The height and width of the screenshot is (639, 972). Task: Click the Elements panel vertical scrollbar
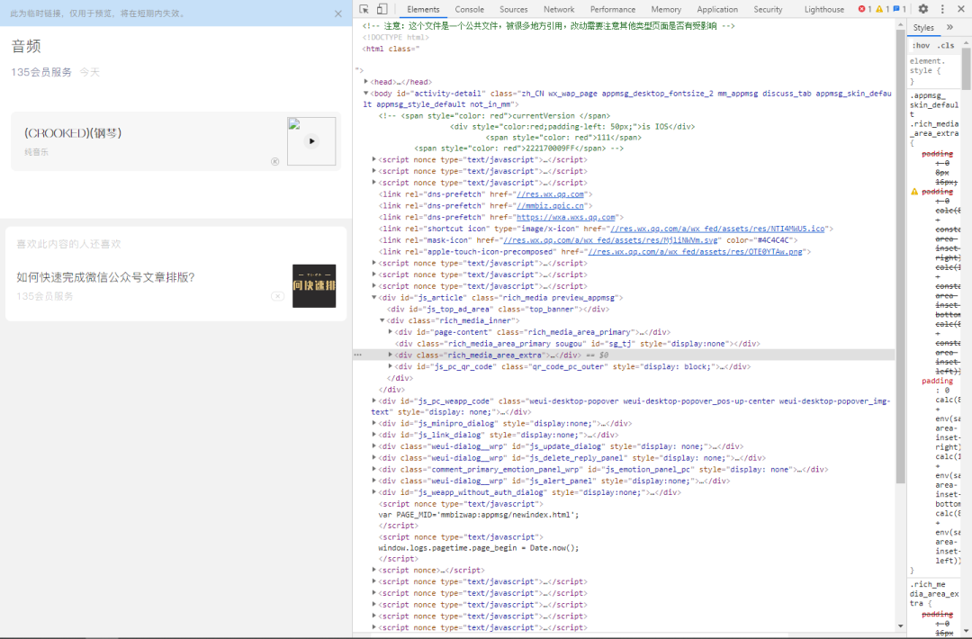pos(900,256)
